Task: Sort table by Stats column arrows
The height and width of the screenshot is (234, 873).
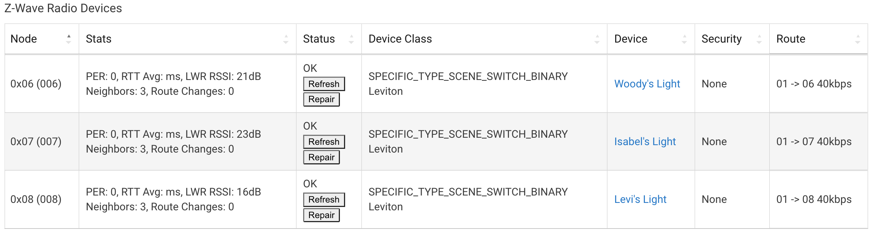Action: (286, 39)
